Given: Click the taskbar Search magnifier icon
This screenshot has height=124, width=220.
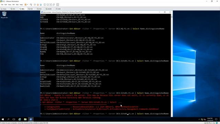Looking at the screenshot, I should (x=8, y=120).
